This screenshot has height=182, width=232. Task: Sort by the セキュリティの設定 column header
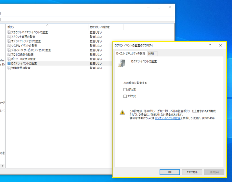point(106,27)
